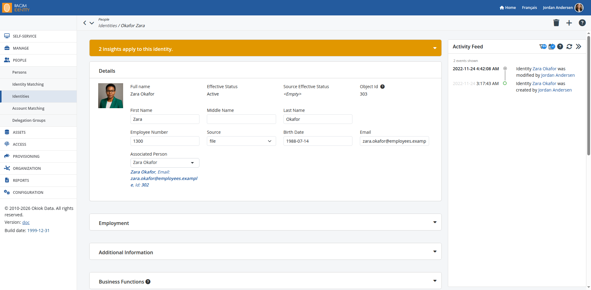
Task: Open the Associated Person combo box
Action: [165, 163]
